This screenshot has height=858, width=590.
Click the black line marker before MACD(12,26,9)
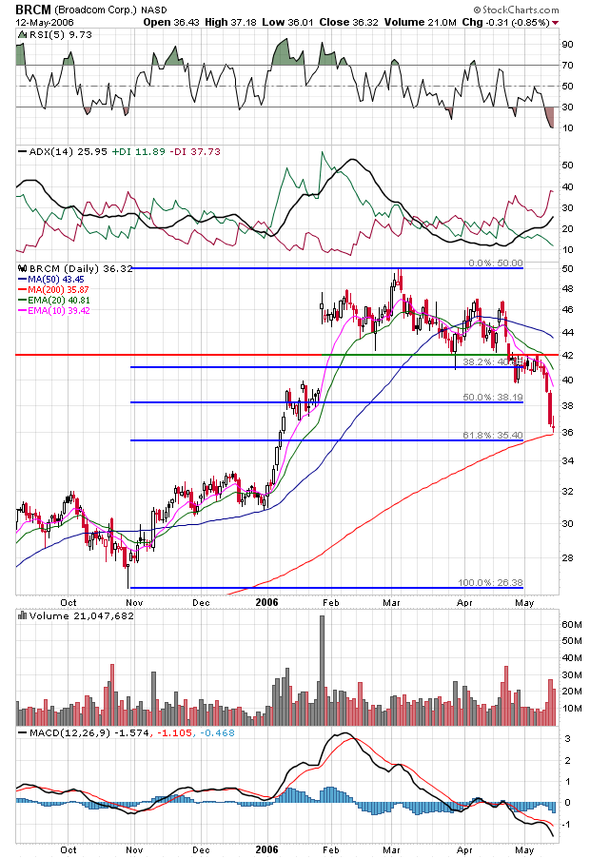point(22,732)
